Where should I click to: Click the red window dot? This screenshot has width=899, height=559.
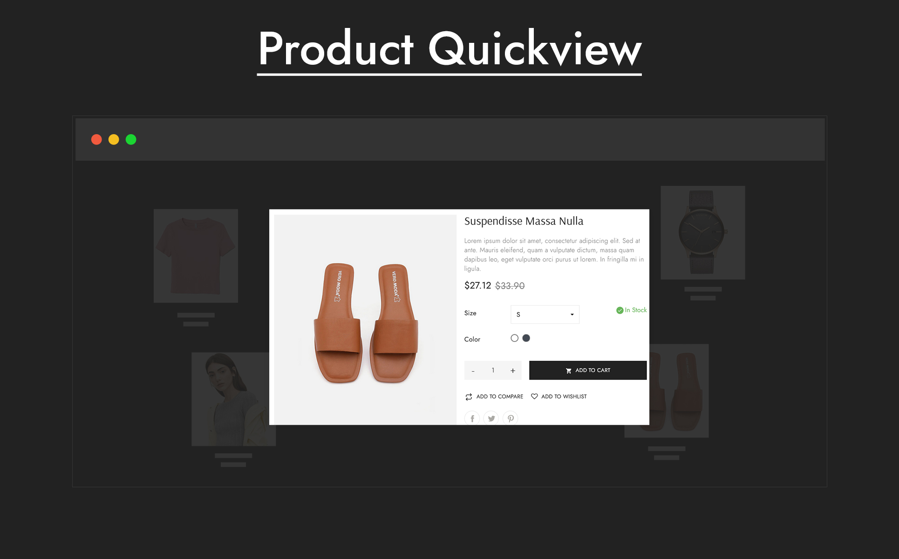(x=96, y=140)
